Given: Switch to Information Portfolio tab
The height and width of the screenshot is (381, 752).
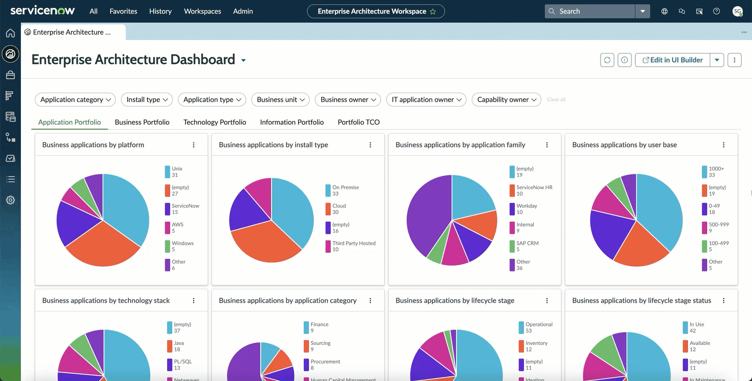Looking at the screenshot, I should pos(292,122).
